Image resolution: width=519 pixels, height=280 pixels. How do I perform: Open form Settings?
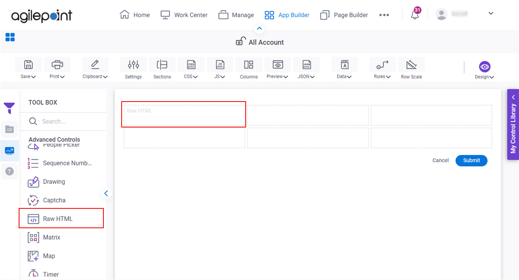point(133,68)
